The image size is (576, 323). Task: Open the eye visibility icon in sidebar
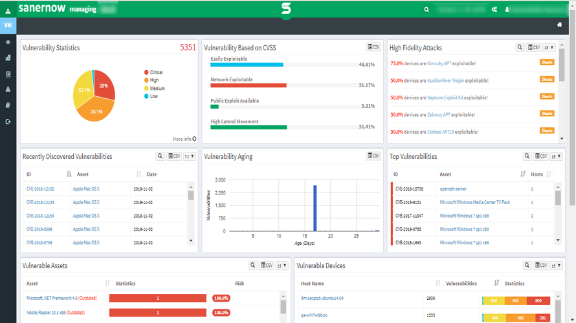pyautogui.click(x=8, y=42)
